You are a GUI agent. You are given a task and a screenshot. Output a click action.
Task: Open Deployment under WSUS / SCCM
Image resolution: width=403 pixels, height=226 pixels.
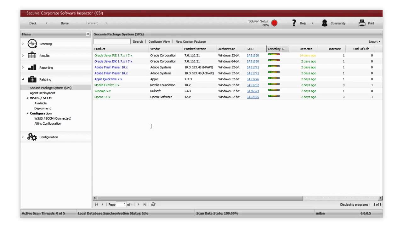(43, 108)
